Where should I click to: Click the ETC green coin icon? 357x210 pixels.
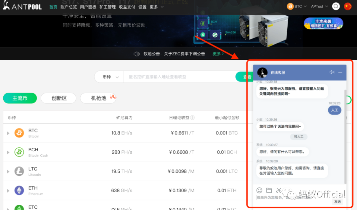[x=19, y=207]
